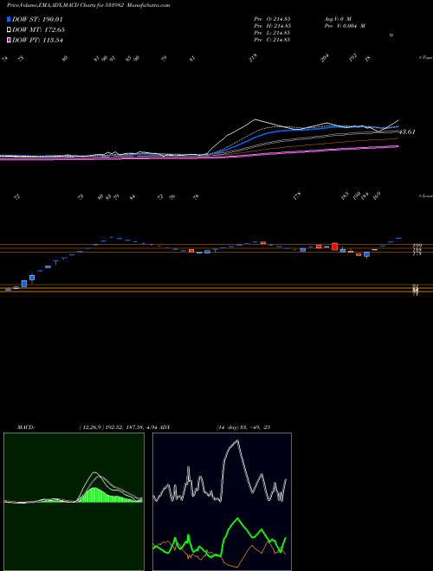This screenshot has height=571, width=433.
Task: Click the 'Pre O: 214.85' open value
Action: (272, 18)
